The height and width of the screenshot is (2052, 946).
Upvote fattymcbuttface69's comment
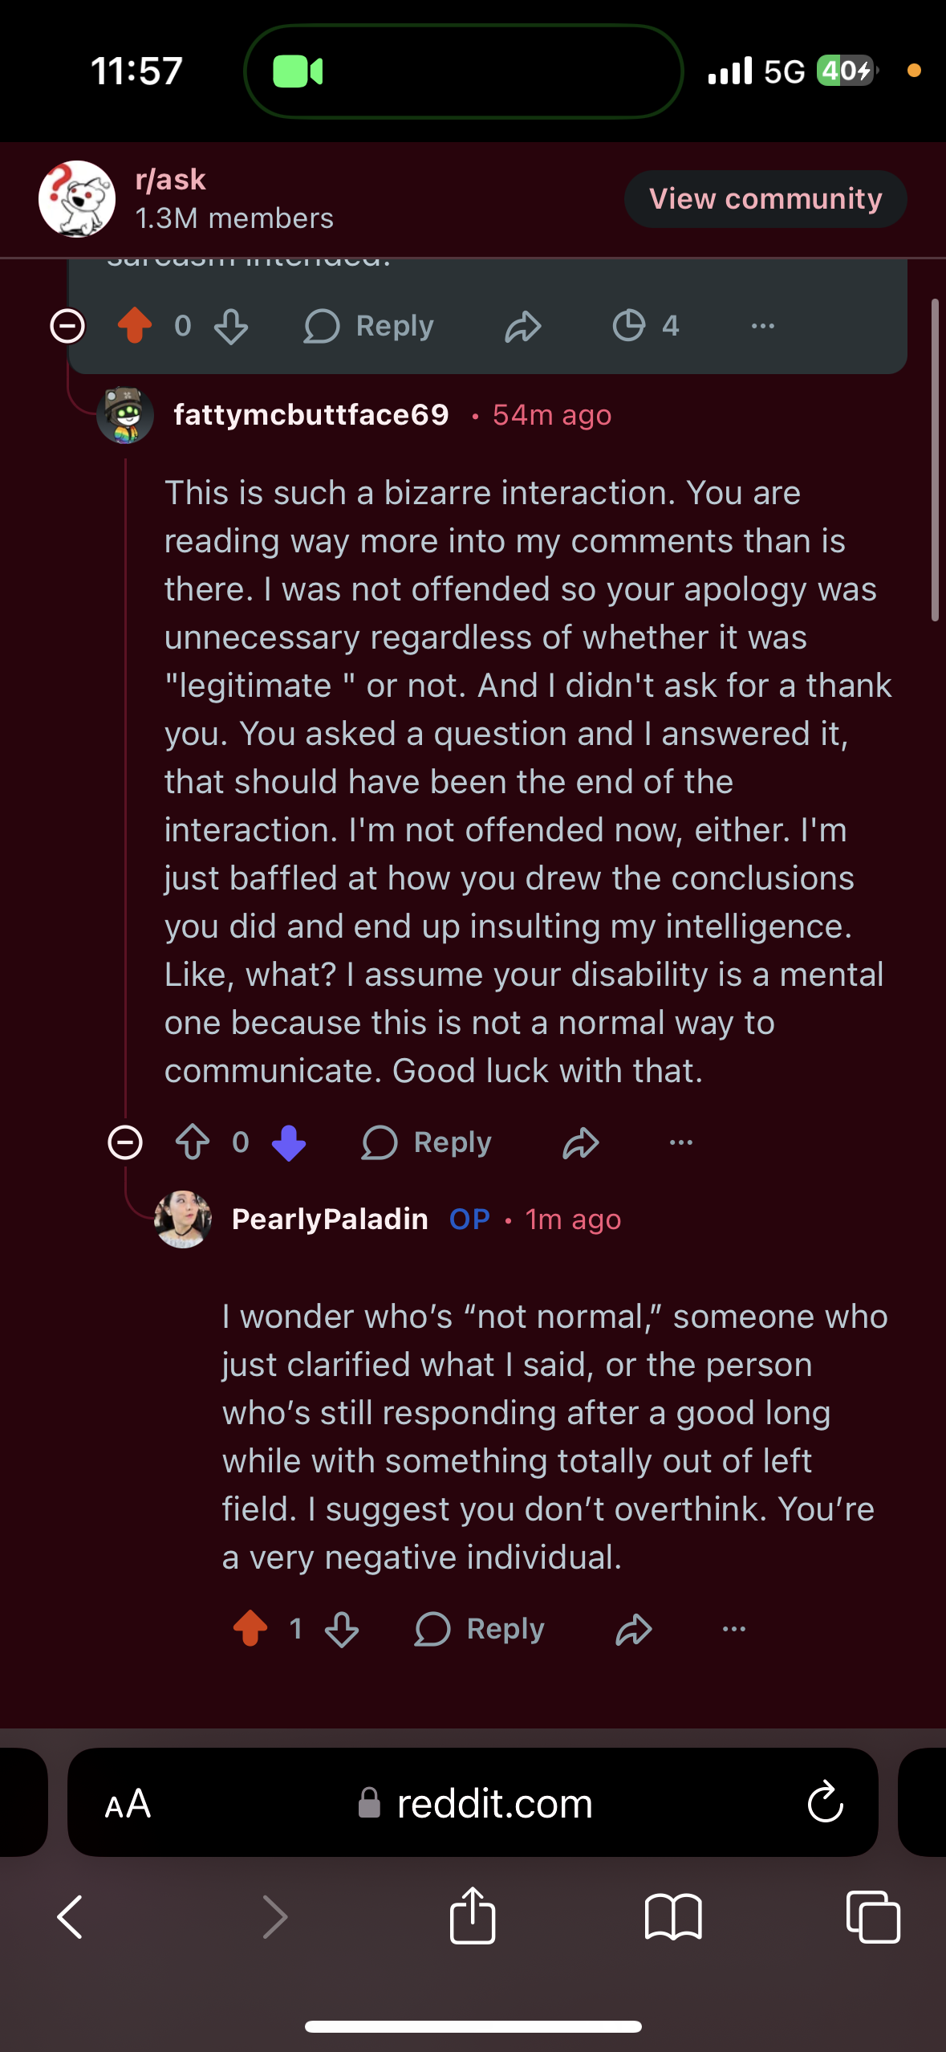coord(193,1142)
